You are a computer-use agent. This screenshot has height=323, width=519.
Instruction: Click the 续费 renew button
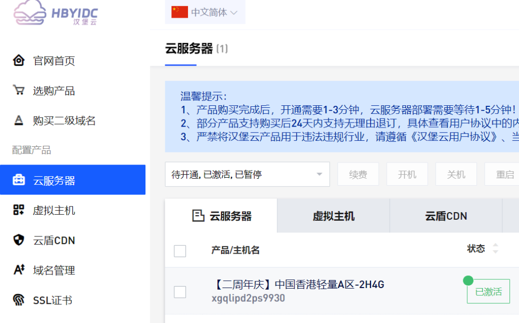(x=358, y=175)
